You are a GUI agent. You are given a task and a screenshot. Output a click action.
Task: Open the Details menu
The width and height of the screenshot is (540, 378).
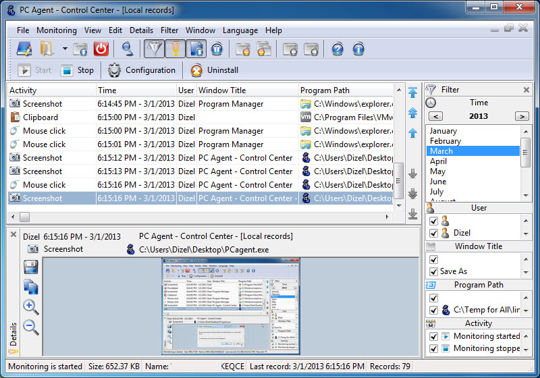[x=141, y=30]
